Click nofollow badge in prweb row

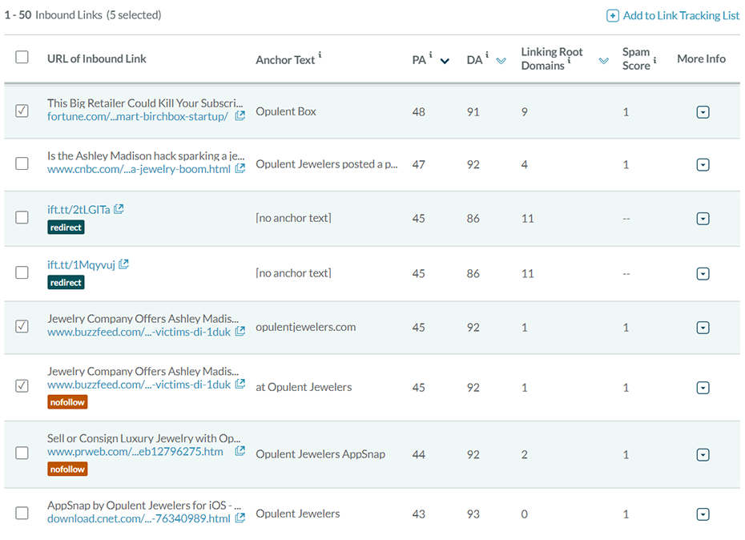[x=67, y=469]
